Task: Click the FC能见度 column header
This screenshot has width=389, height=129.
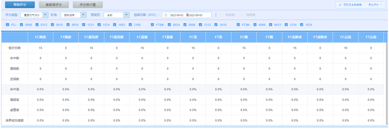Action: point(91,37)
